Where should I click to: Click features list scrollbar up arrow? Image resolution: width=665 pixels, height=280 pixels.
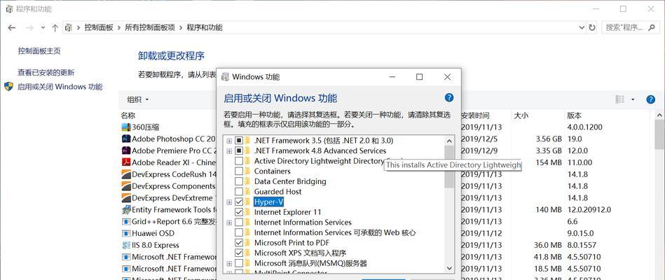click(x=449, y=141)
